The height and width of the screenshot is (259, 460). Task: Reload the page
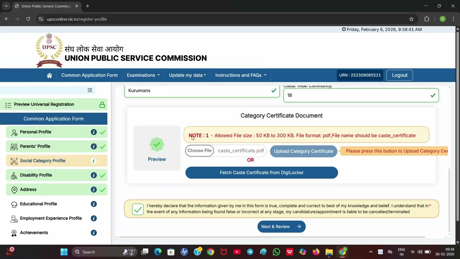(x=28, y=19)
